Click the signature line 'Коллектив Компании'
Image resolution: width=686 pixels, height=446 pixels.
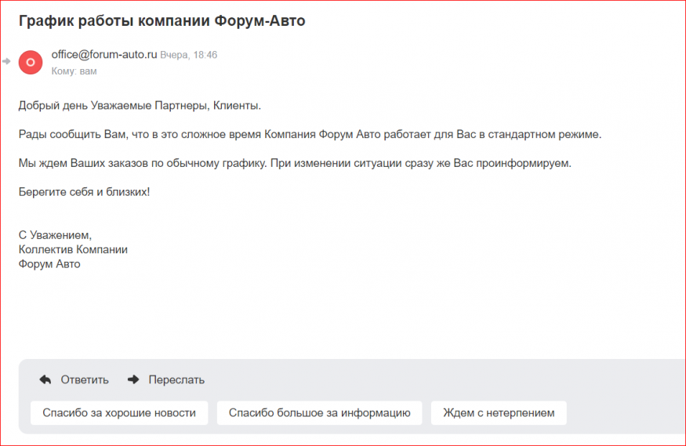coord(73,250)
